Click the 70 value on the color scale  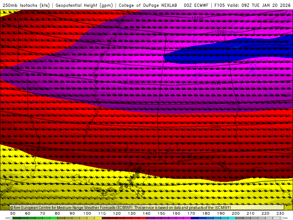pos(42,213)
